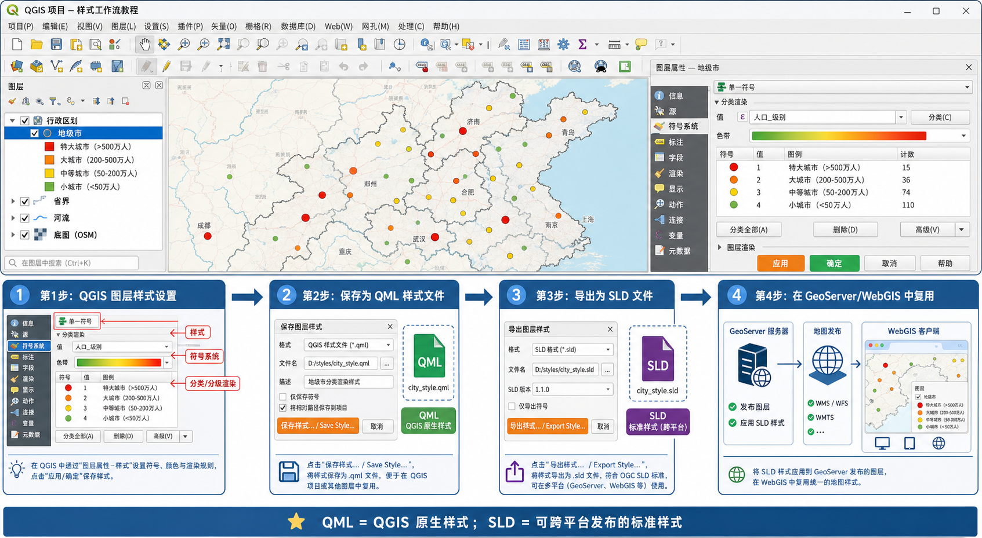
Task: Open the 高级(V) dropdown arrow
Action: click(x=962, y=230)
